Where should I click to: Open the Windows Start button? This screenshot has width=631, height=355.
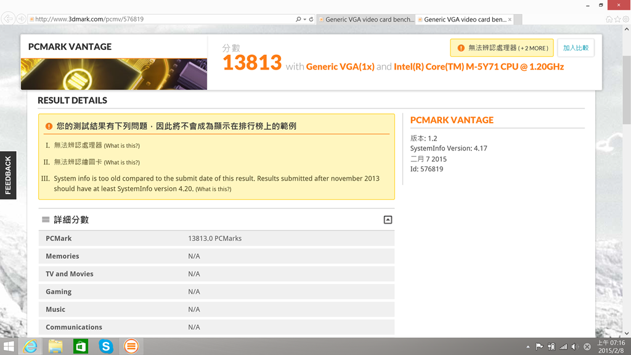point(9,346)
